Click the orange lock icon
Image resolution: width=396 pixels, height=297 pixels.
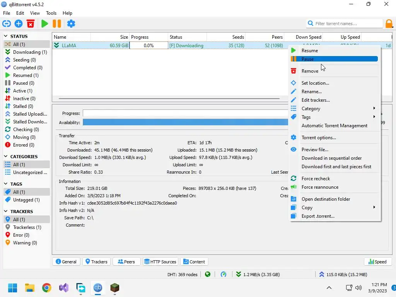coord(389,24)
